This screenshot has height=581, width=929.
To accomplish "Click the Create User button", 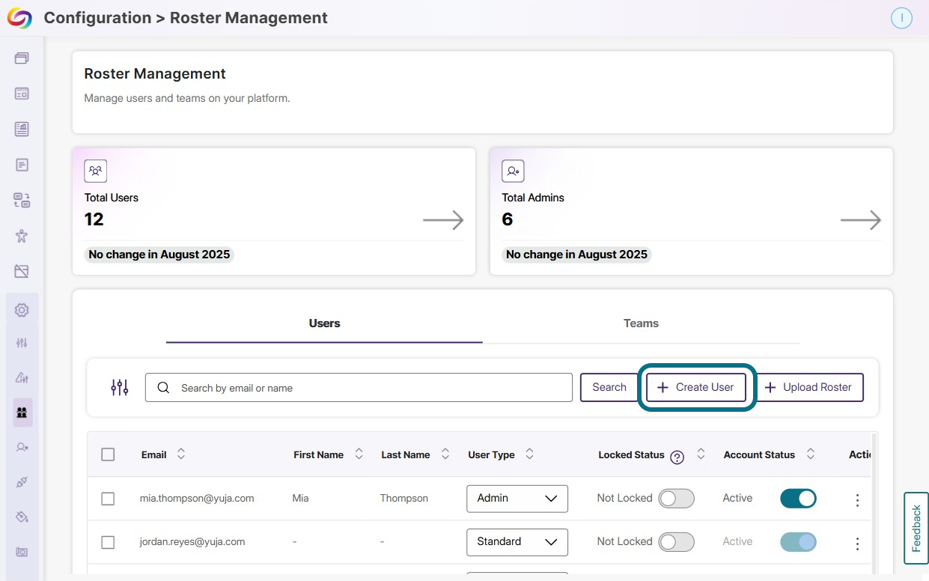I will click(696, 387).
